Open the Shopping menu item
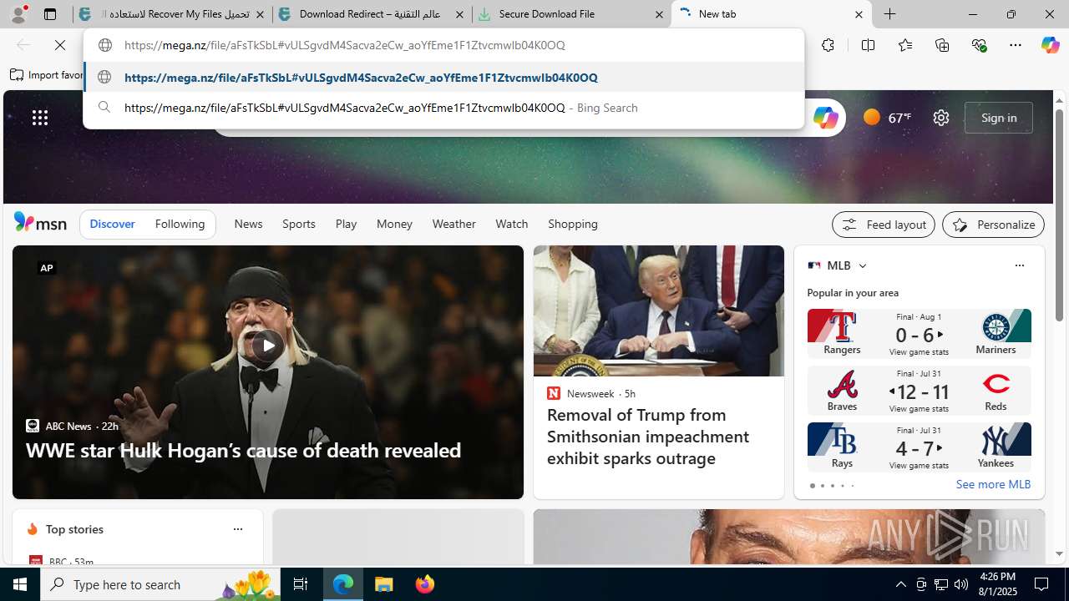The width and height of the screenshot is (1069, 601). [x=573, y=224]
